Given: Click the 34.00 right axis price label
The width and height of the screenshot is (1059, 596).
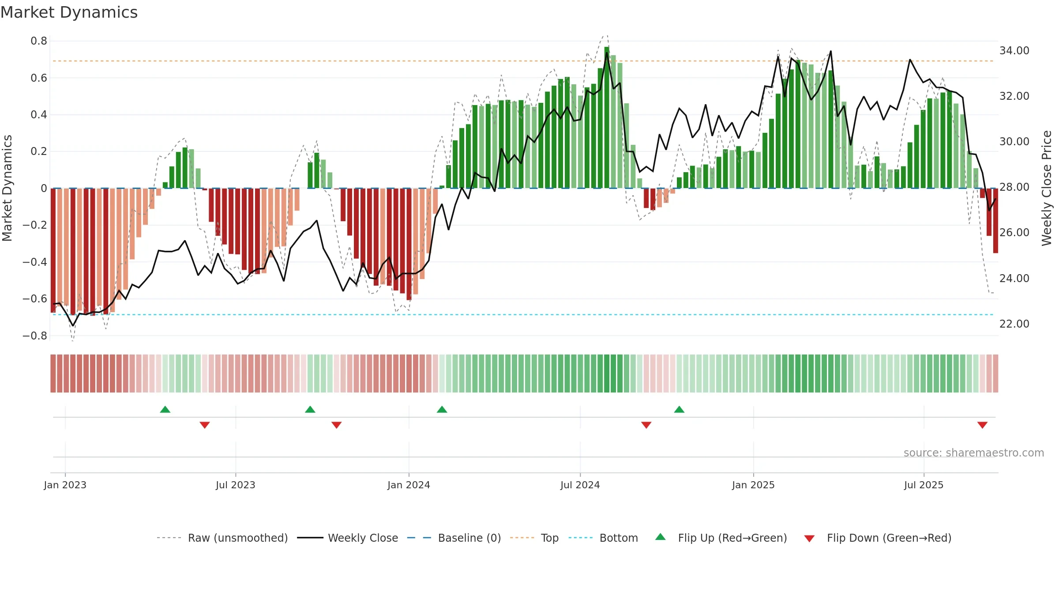Looking at the screenshot, I should [x=1014, y=51].
